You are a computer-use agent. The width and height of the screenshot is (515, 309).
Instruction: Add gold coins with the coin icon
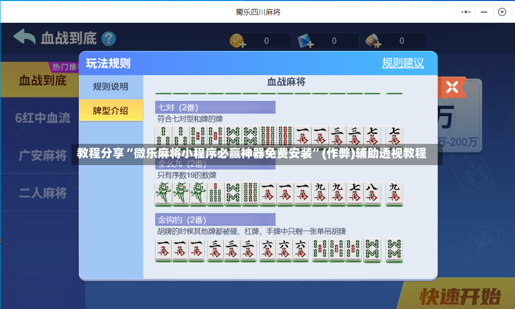click(237, 41)
